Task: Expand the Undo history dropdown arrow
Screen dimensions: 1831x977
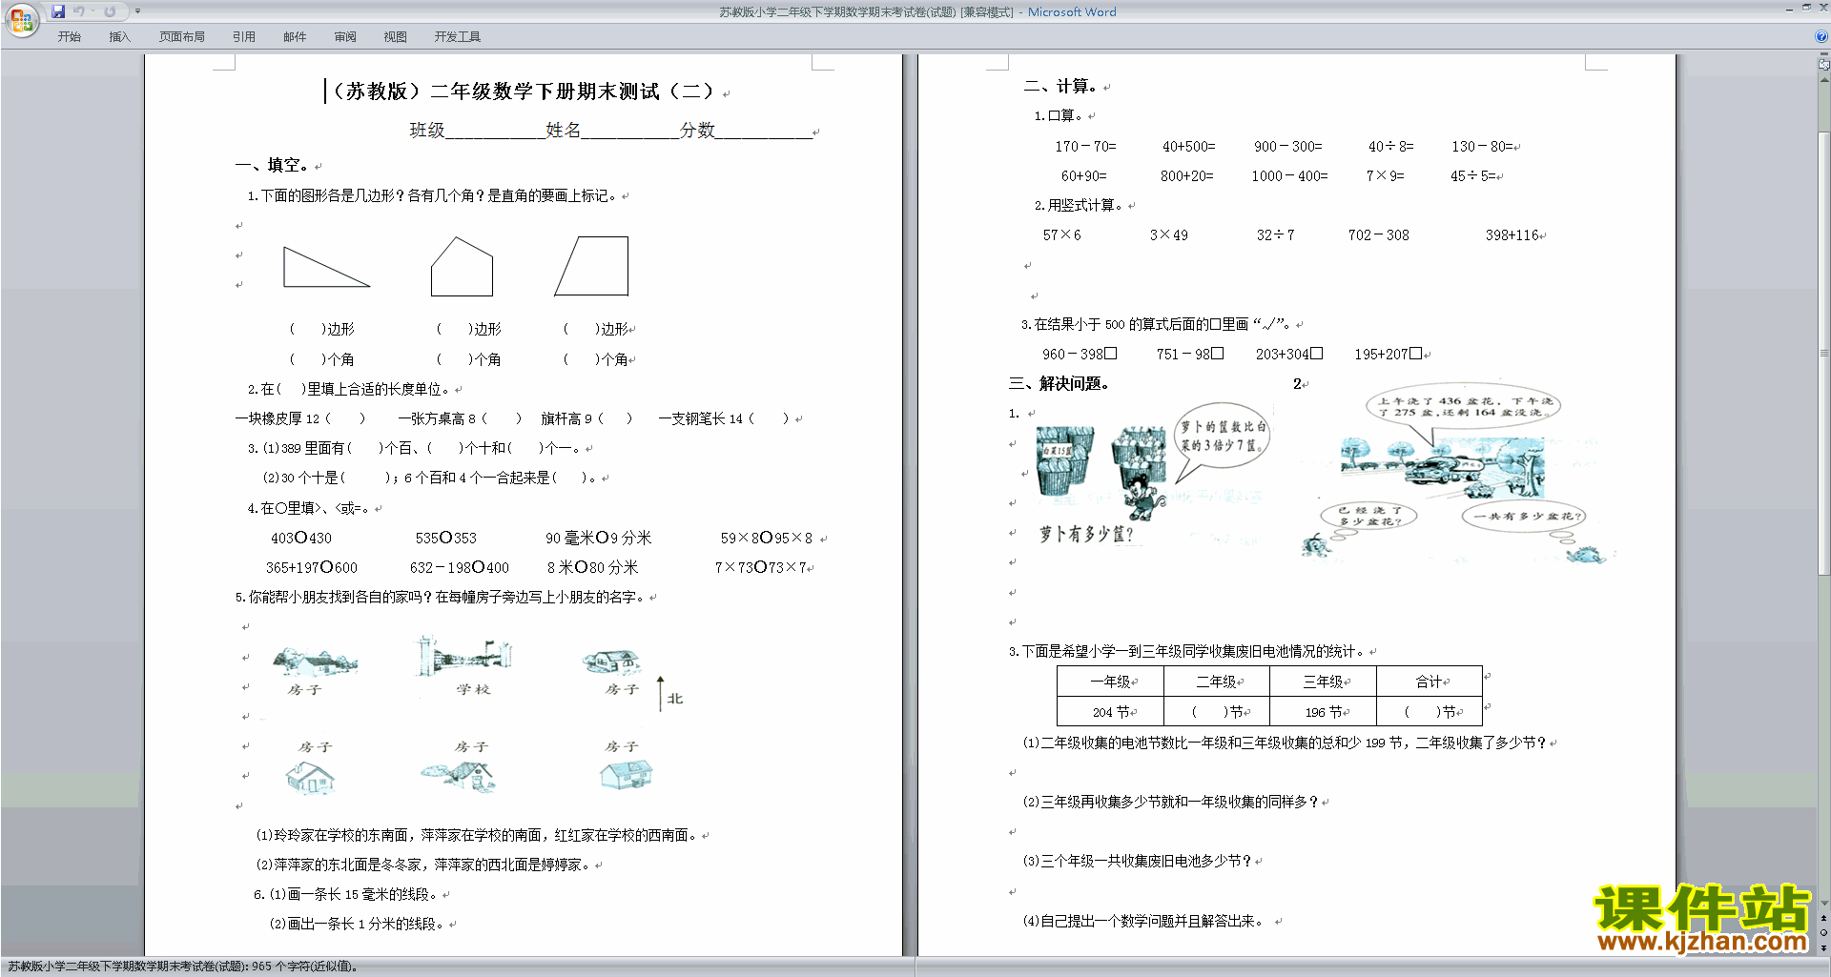Action: [x=93, y=11]
